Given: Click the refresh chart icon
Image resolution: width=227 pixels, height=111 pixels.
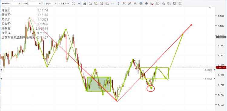Looking at the screenshot, I should coord(74,4).
